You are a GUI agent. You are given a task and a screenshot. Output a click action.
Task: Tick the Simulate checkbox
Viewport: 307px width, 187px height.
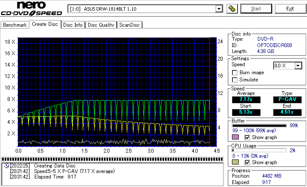(x=234, y=80)
